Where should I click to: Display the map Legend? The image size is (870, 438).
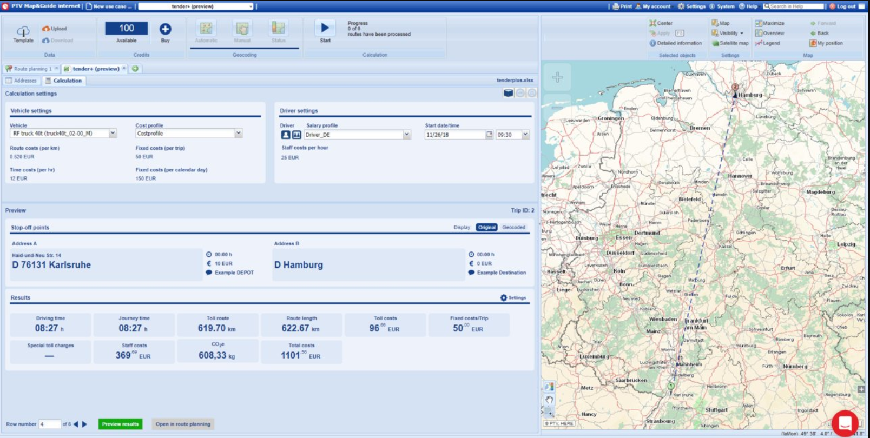point(768,43)
